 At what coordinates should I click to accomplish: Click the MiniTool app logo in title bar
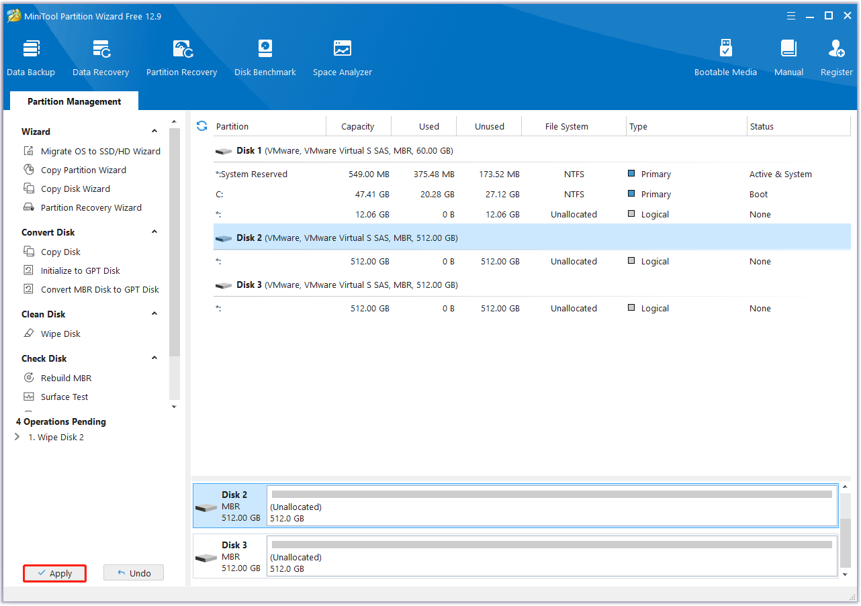pos(13,15)
